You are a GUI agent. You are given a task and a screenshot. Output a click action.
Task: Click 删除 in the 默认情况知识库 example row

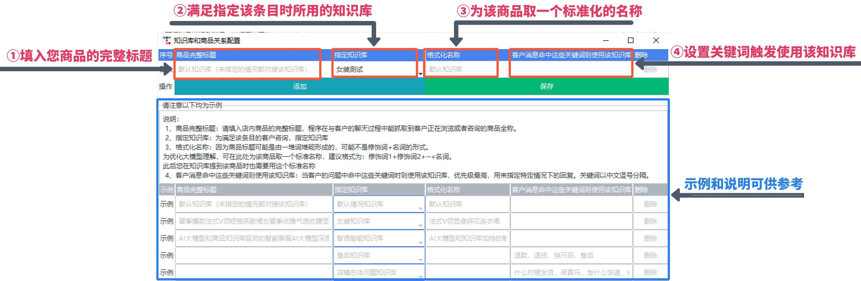coord(650,204)
